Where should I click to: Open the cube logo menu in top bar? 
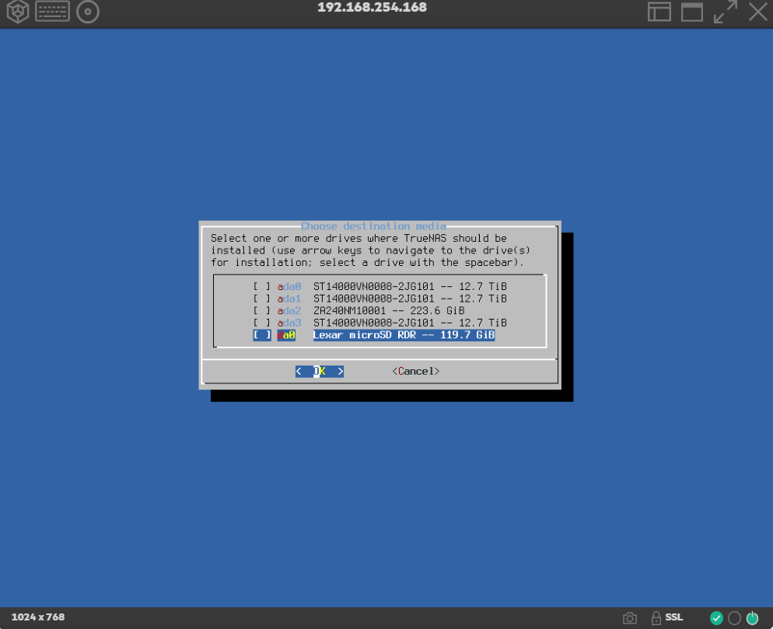pos(17,12)
